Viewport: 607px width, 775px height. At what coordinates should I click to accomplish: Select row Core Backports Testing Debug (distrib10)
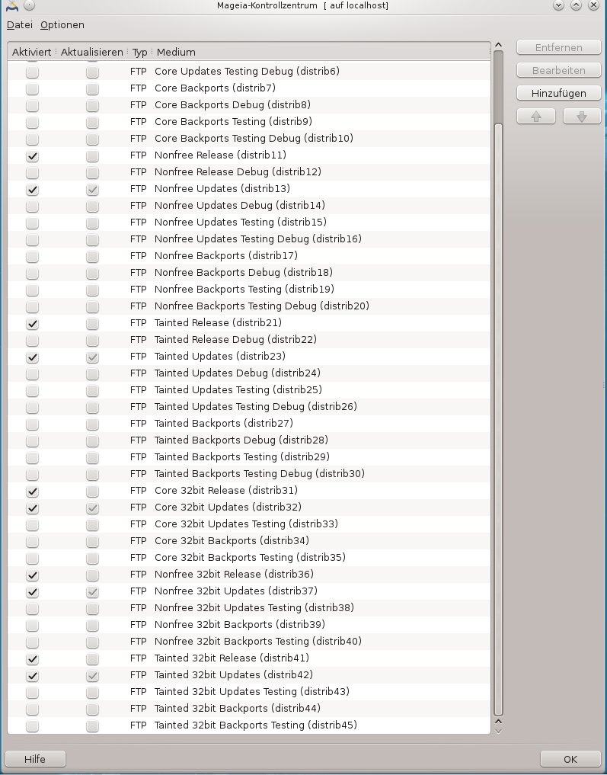click(x=249, y=139)
